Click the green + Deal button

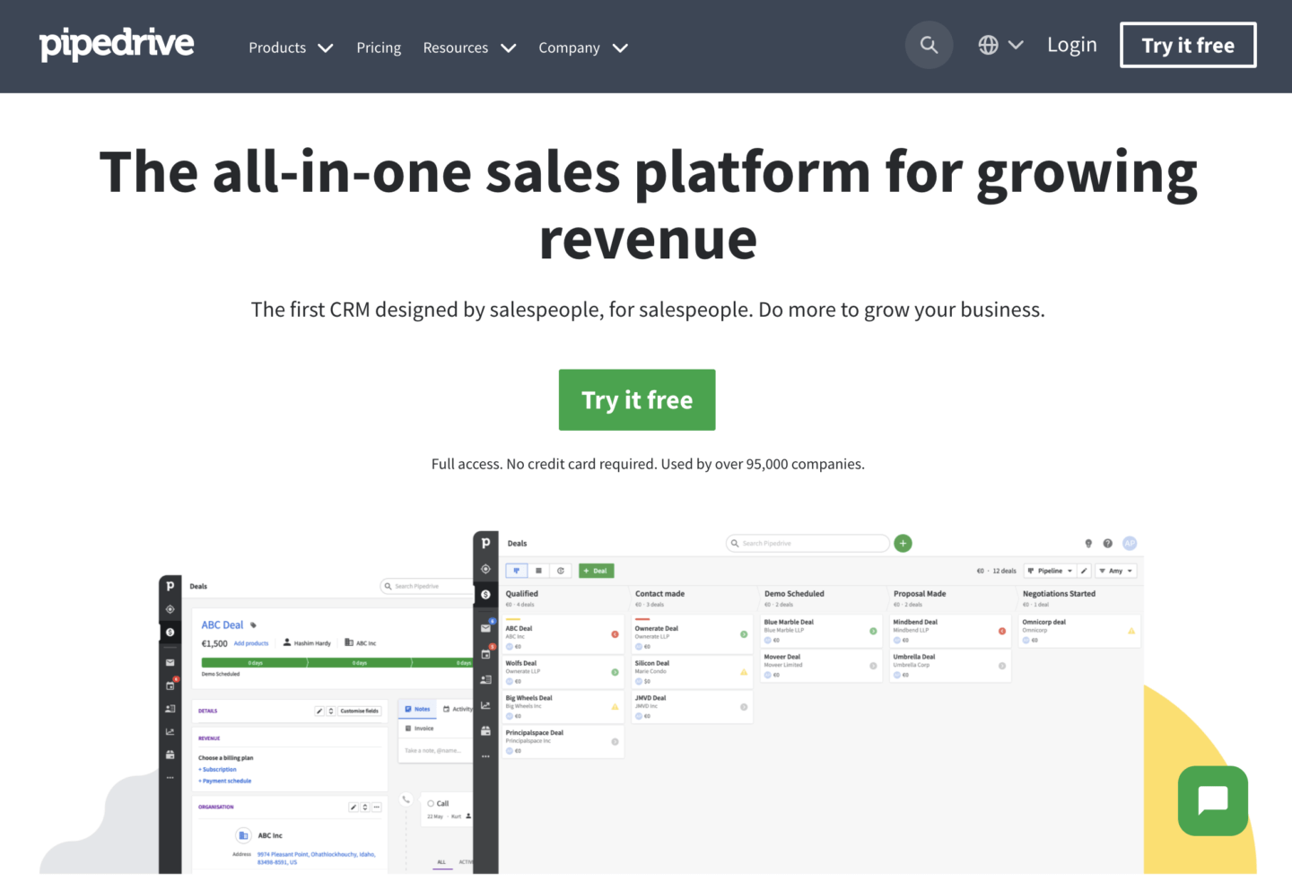596,571
